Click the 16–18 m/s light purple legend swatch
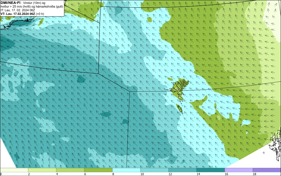The width and height of the screenshot is (281, 176). click(239, 170)
